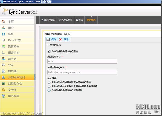Open 客户端 in sidebar
The height and width of the screenshot is (116, 162).
click(x=17, y=71)
